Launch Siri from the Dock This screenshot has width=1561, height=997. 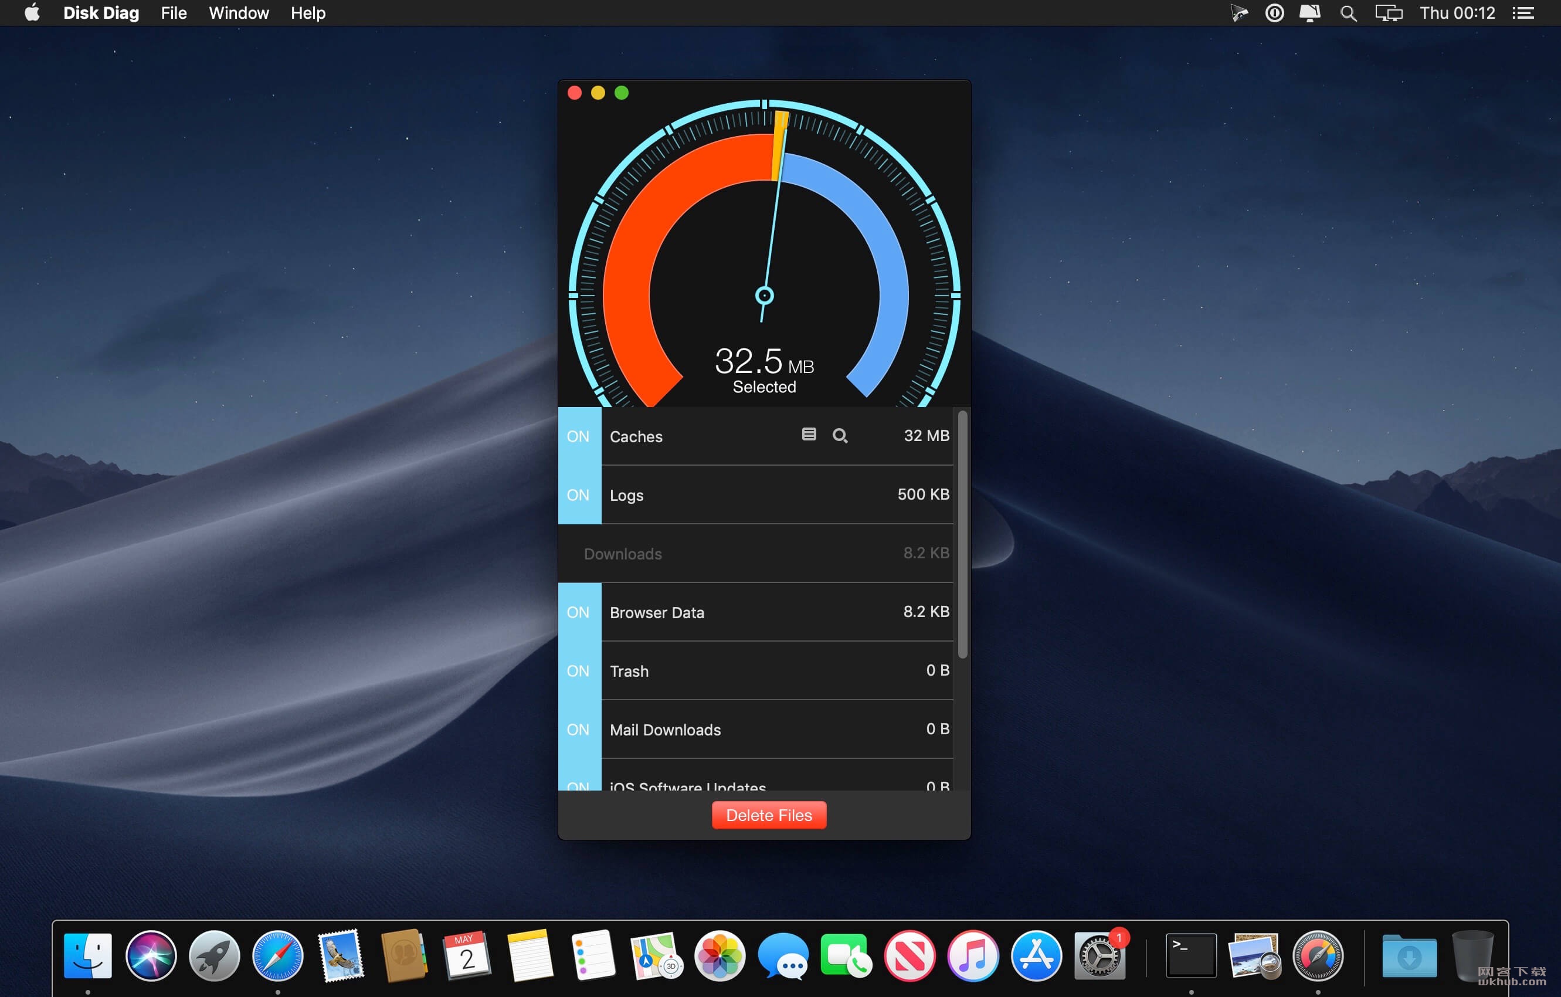(x=151, y=955)
